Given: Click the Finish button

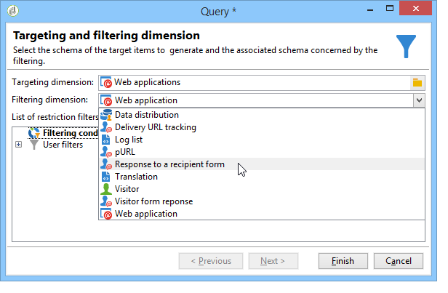Looking at the screenshot, I should pos(343,261).
